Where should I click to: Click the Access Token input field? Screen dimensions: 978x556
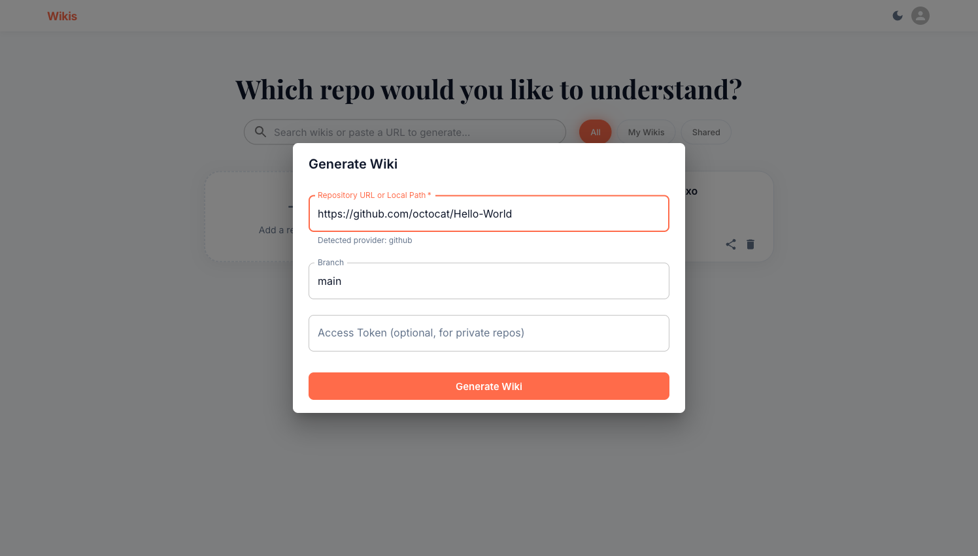(x=489, y=333)
